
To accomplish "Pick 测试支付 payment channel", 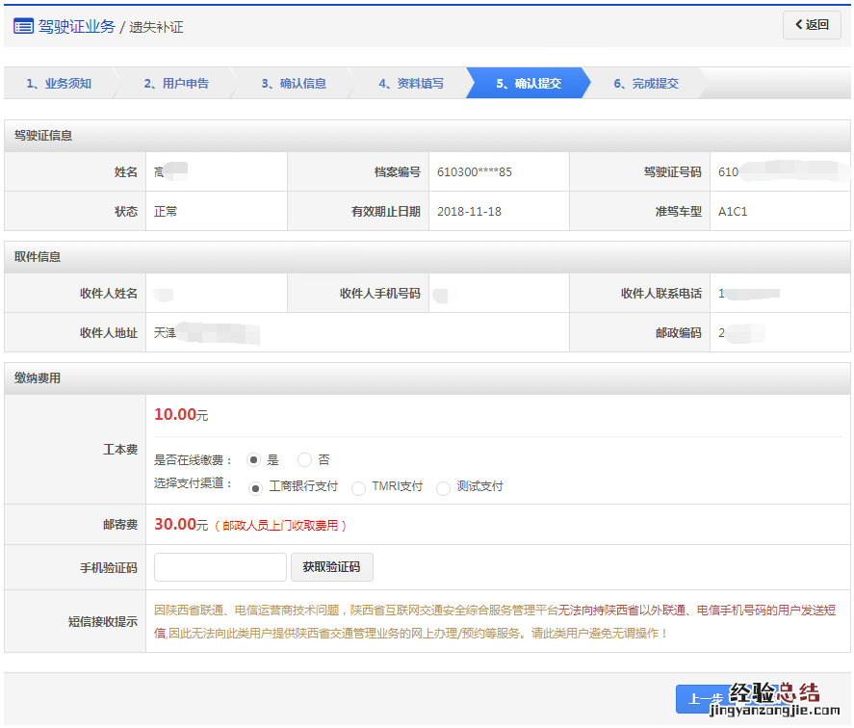I will (x=443, y=488).
